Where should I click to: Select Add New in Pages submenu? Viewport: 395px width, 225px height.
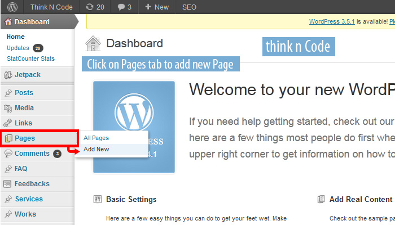tap(96, 149)
